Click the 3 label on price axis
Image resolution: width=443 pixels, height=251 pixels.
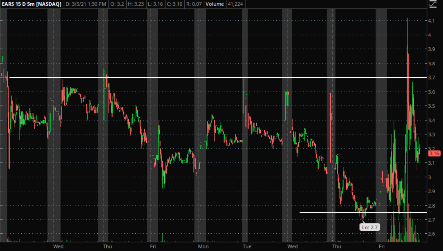coord(429,177)
